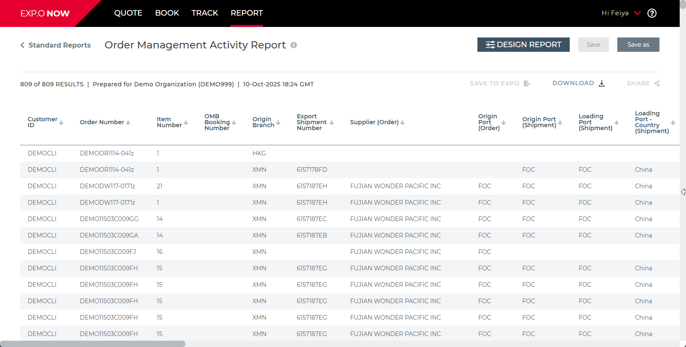The height and width of the screenshot is (347, 686).
Task: Sort by Order Number column arrow
Action: click(x=128, y=123)
